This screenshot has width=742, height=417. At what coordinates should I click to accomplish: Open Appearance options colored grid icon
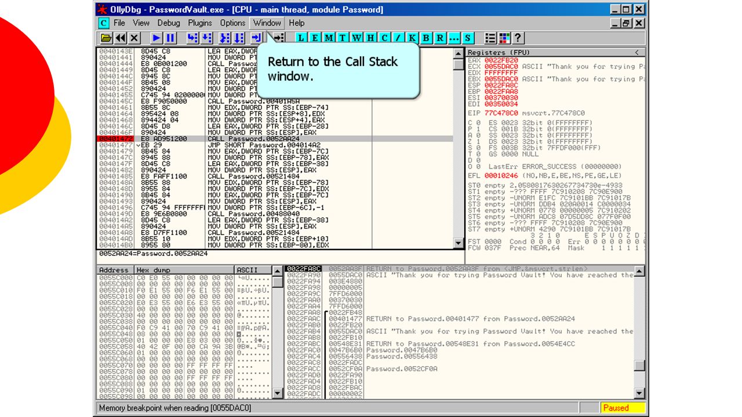click(x=504, y=38)
